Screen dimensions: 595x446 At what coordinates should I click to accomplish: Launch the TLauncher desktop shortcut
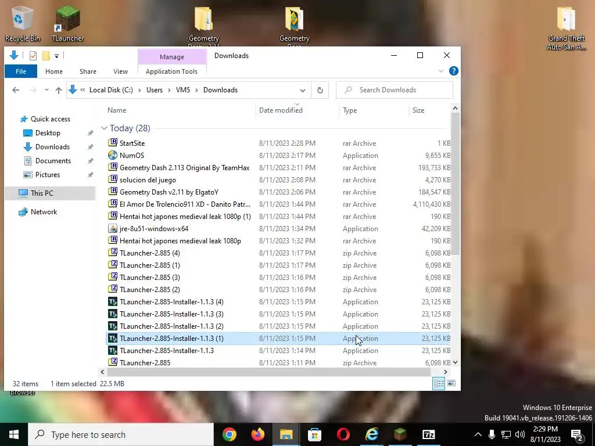[x=67, y=23]
